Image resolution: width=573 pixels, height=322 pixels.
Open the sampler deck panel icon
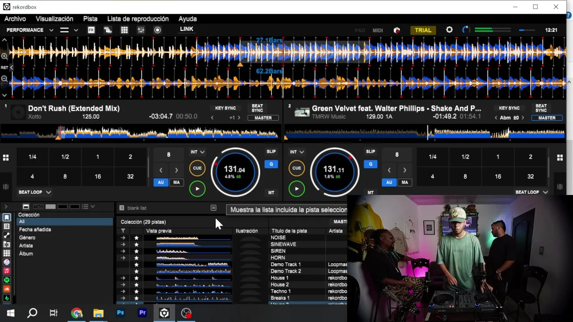point(108,30)
